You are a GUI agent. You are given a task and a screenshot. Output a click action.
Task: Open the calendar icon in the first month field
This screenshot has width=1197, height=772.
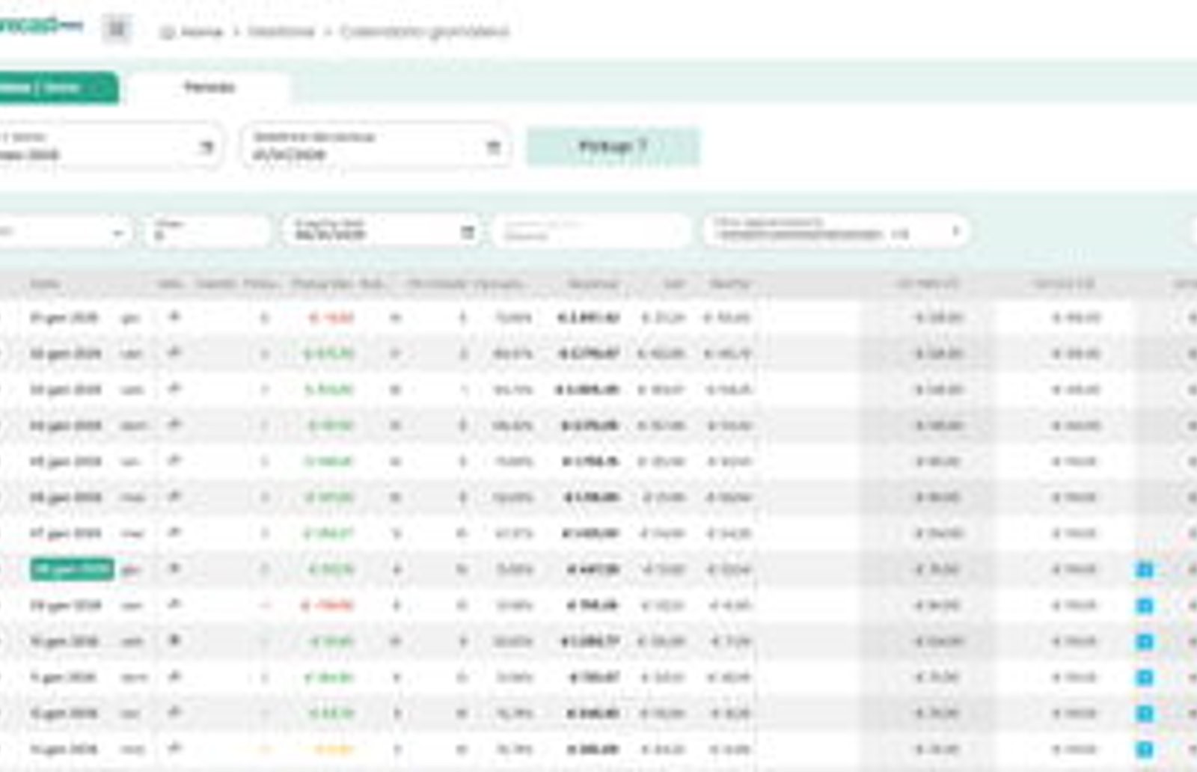click(206, 147)
